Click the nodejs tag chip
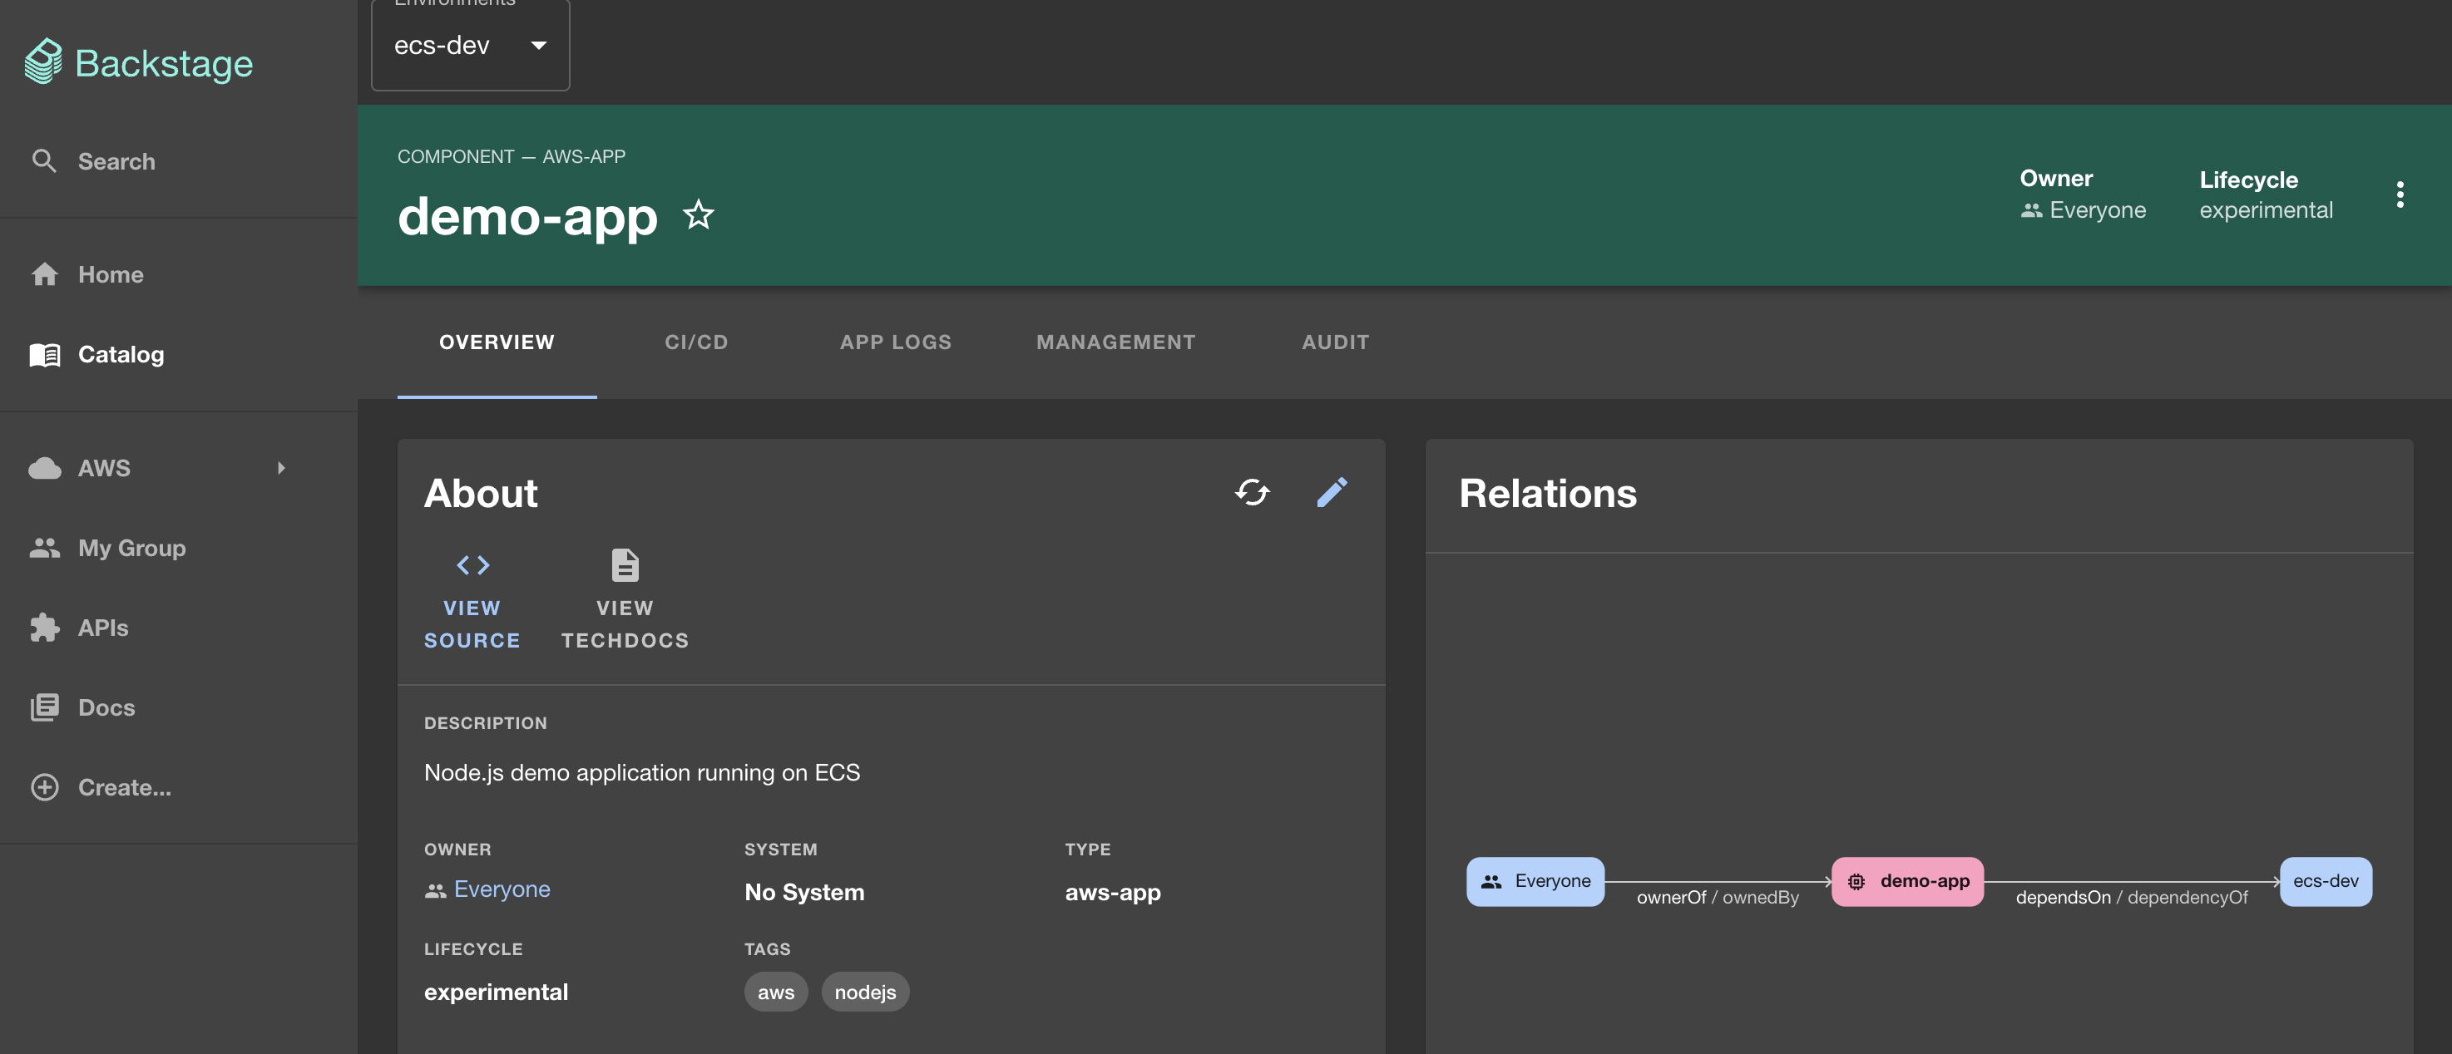 [864, 991]
